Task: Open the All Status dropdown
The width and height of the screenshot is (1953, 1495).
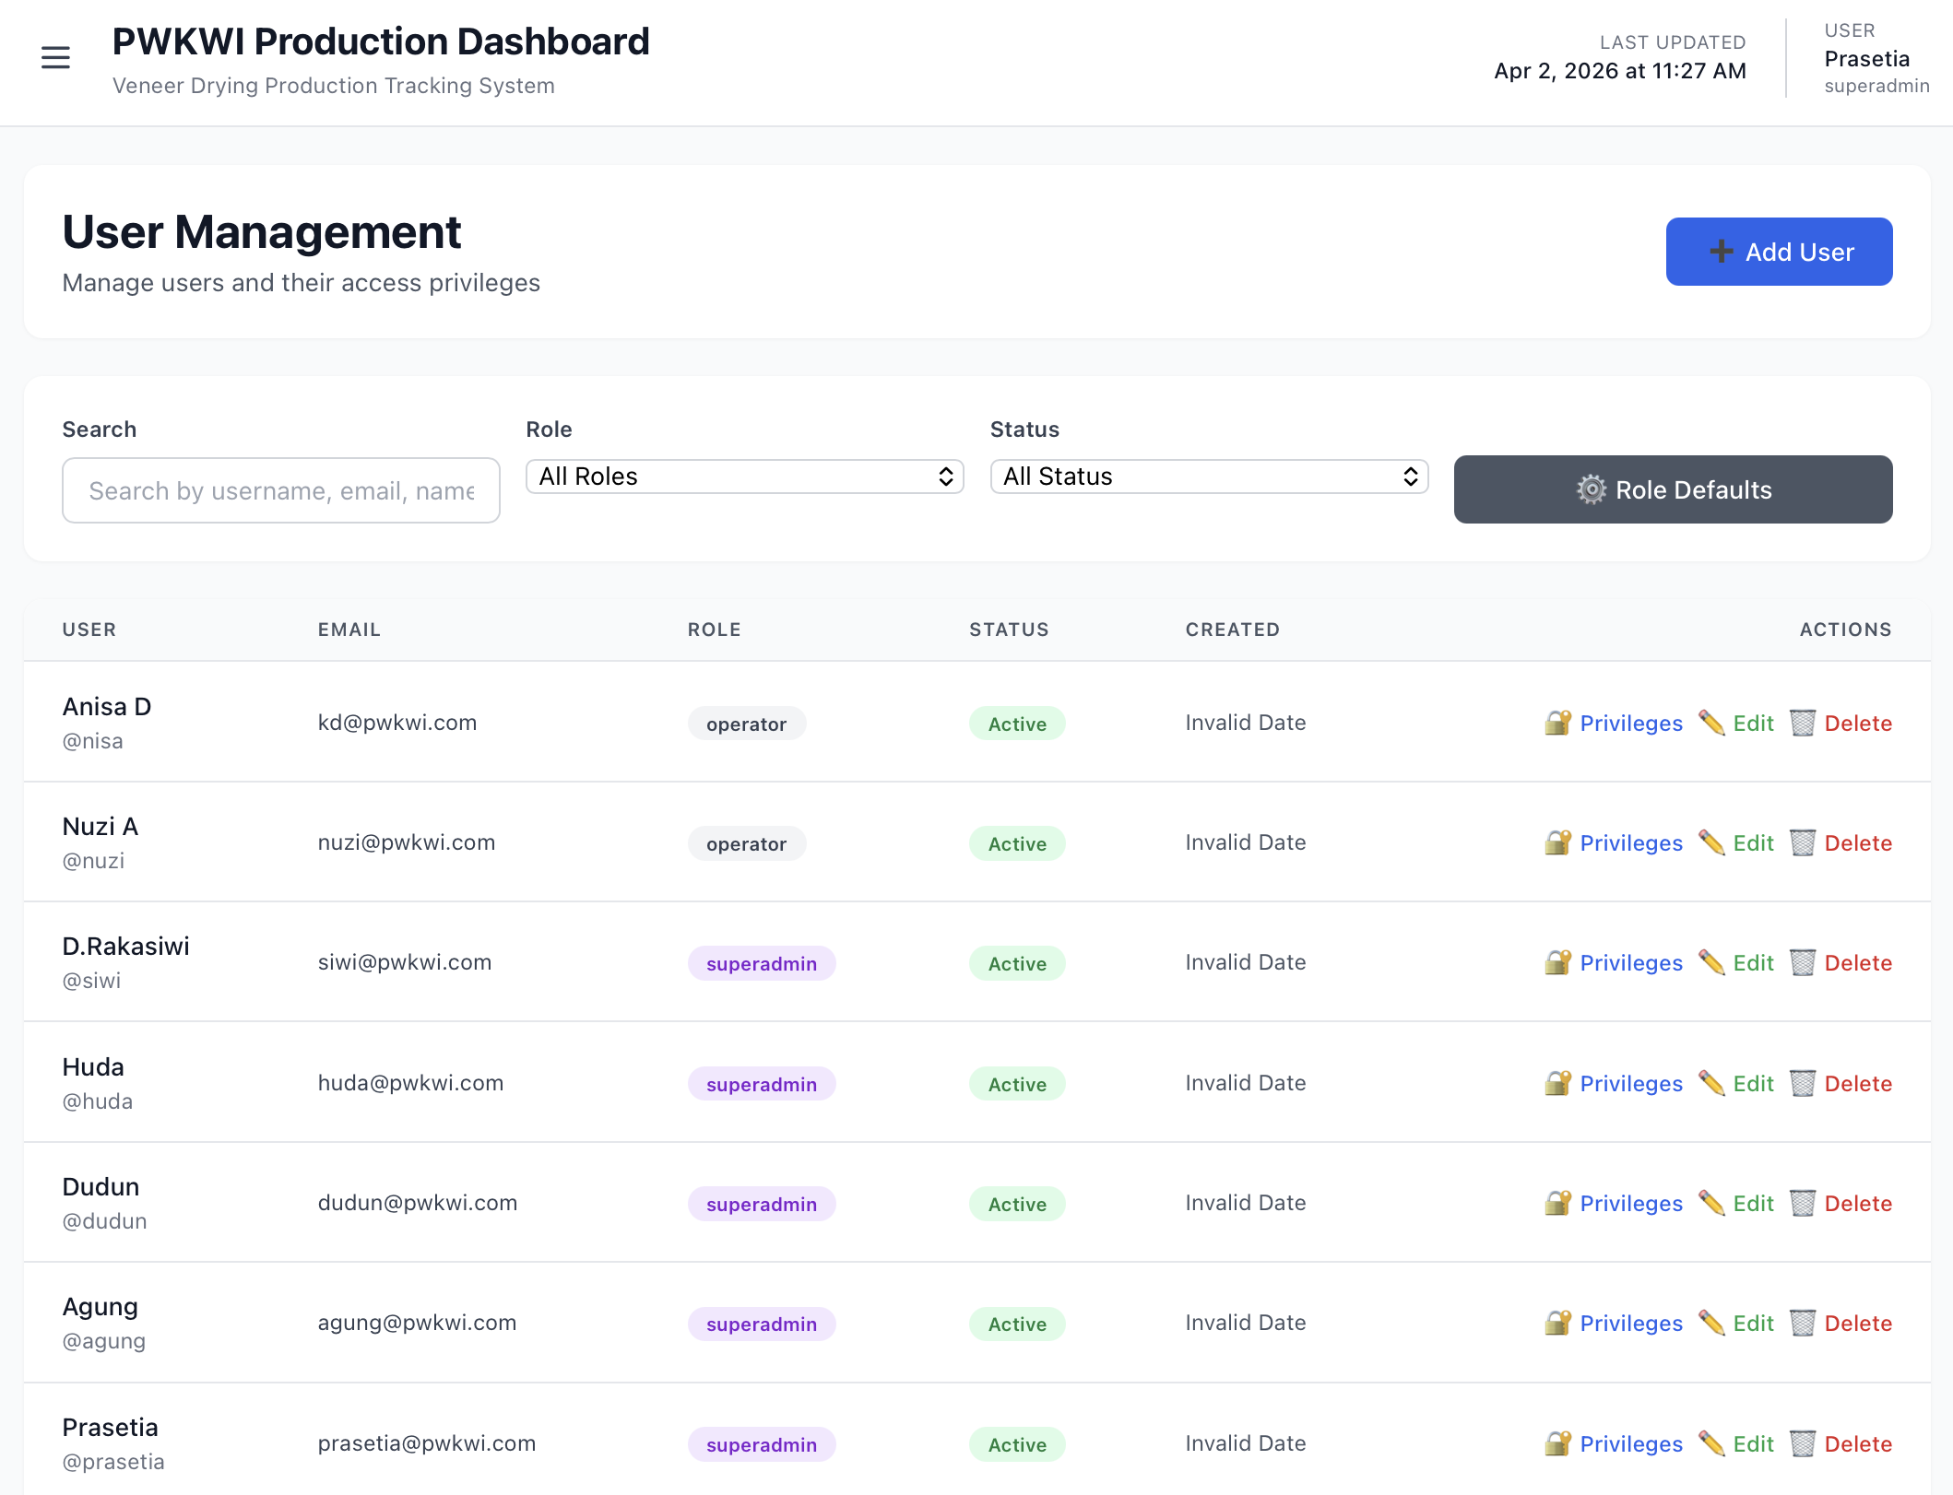Action: click(x=1208, y=477)
